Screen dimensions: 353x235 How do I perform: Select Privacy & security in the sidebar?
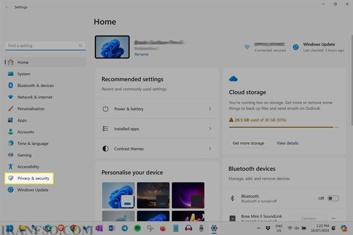pos(29,178)
